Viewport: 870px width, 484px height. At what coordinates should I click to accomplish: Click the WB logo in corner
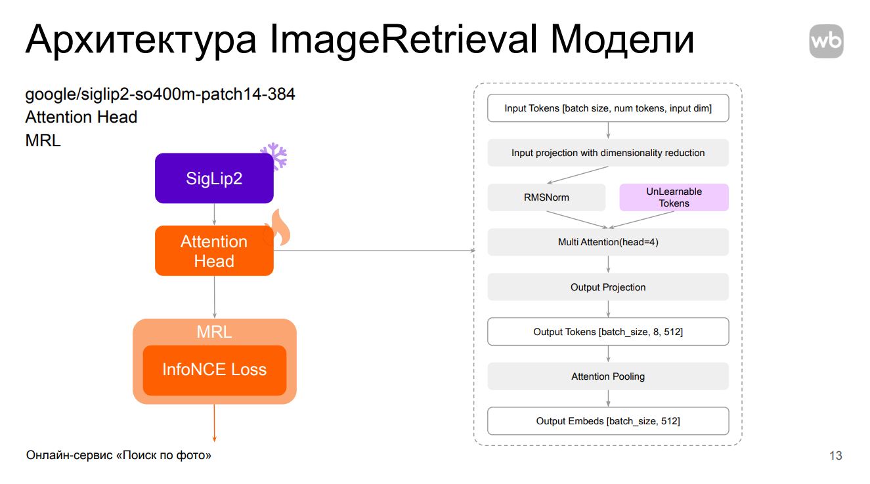[826, 41]
